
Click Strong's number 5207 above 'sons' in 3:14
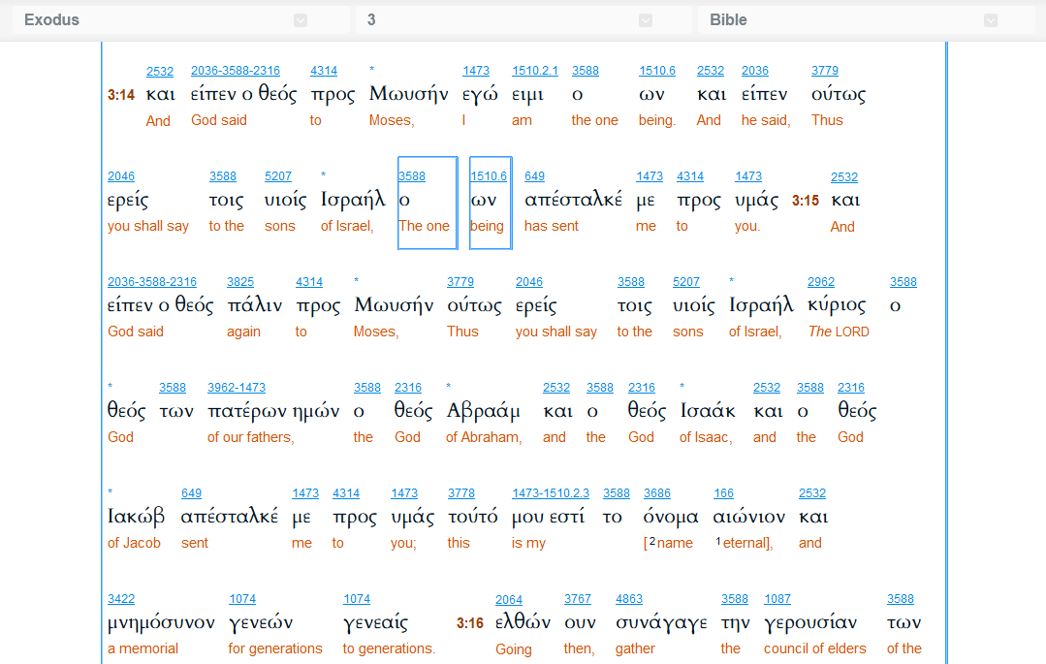277,176
